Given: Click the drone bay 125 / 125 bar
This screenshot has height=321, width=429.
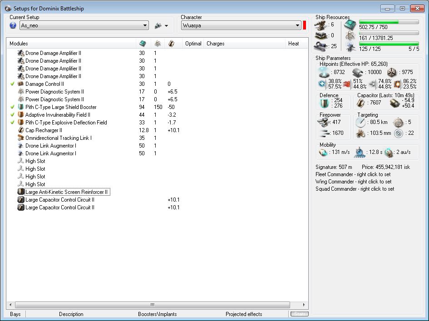Looking at the screenshot, I should [389, 44].
